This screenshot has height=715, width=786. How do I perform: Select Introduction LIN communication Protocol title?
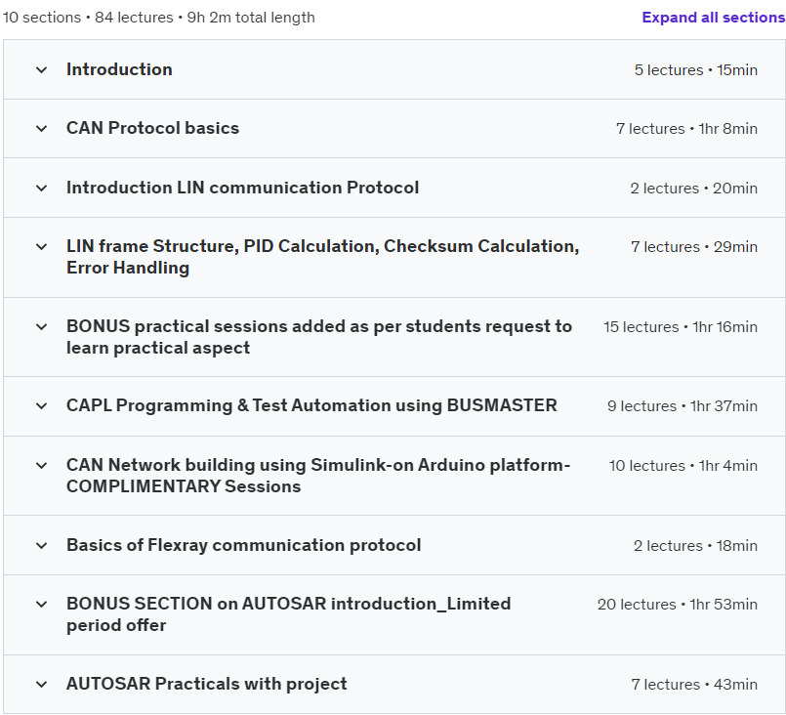click(242, 188)
